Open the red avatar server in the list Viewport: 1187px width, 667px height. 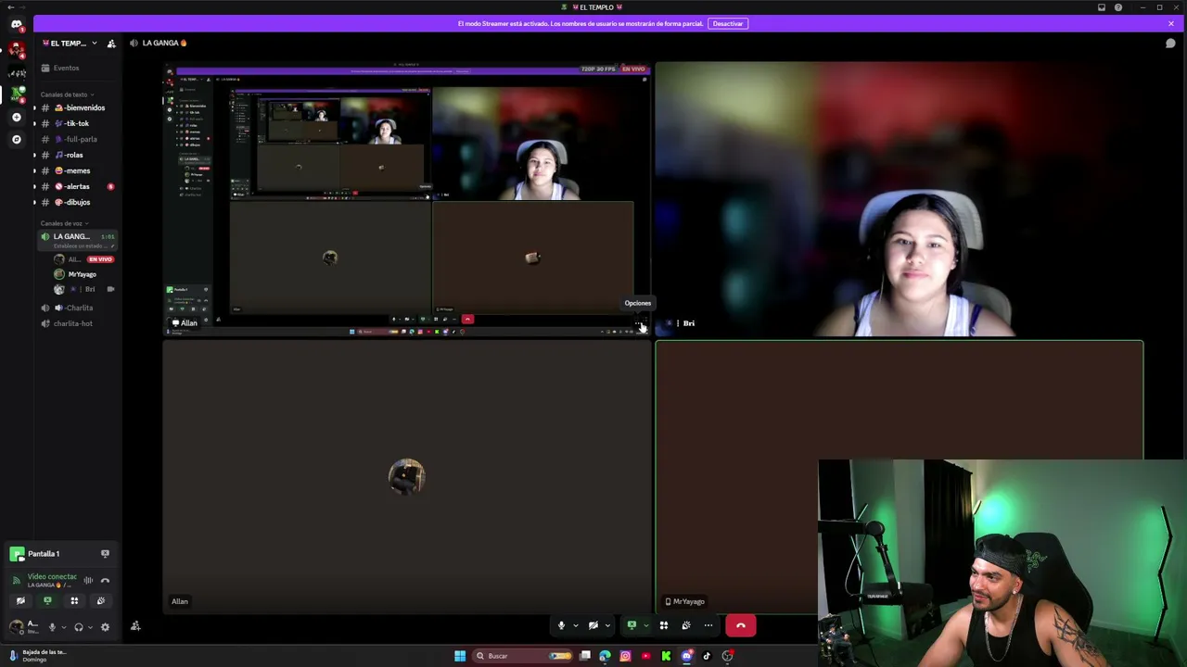(16, 48)
